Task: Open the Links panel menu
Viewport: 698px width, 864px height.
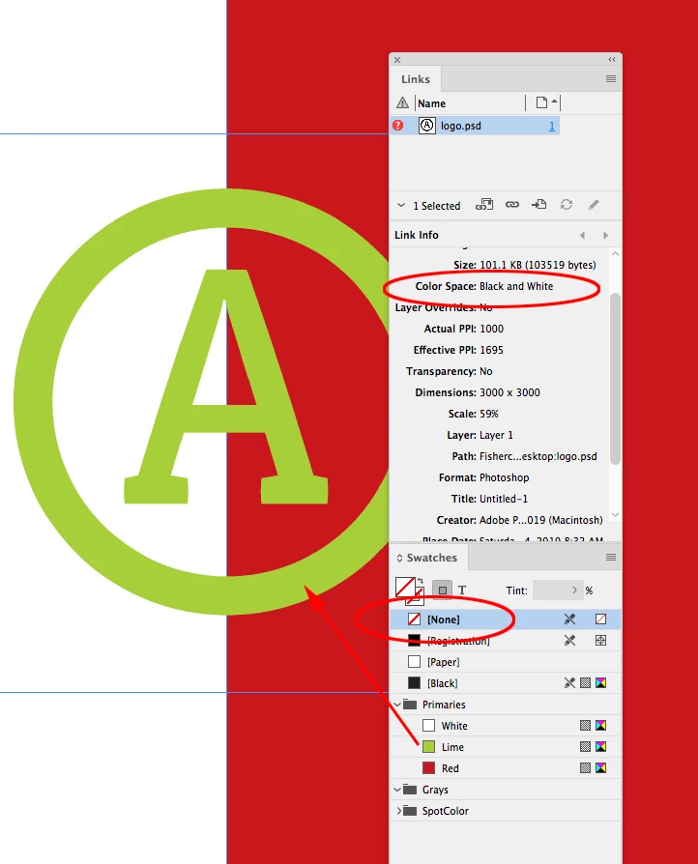Action: [611, 79]
